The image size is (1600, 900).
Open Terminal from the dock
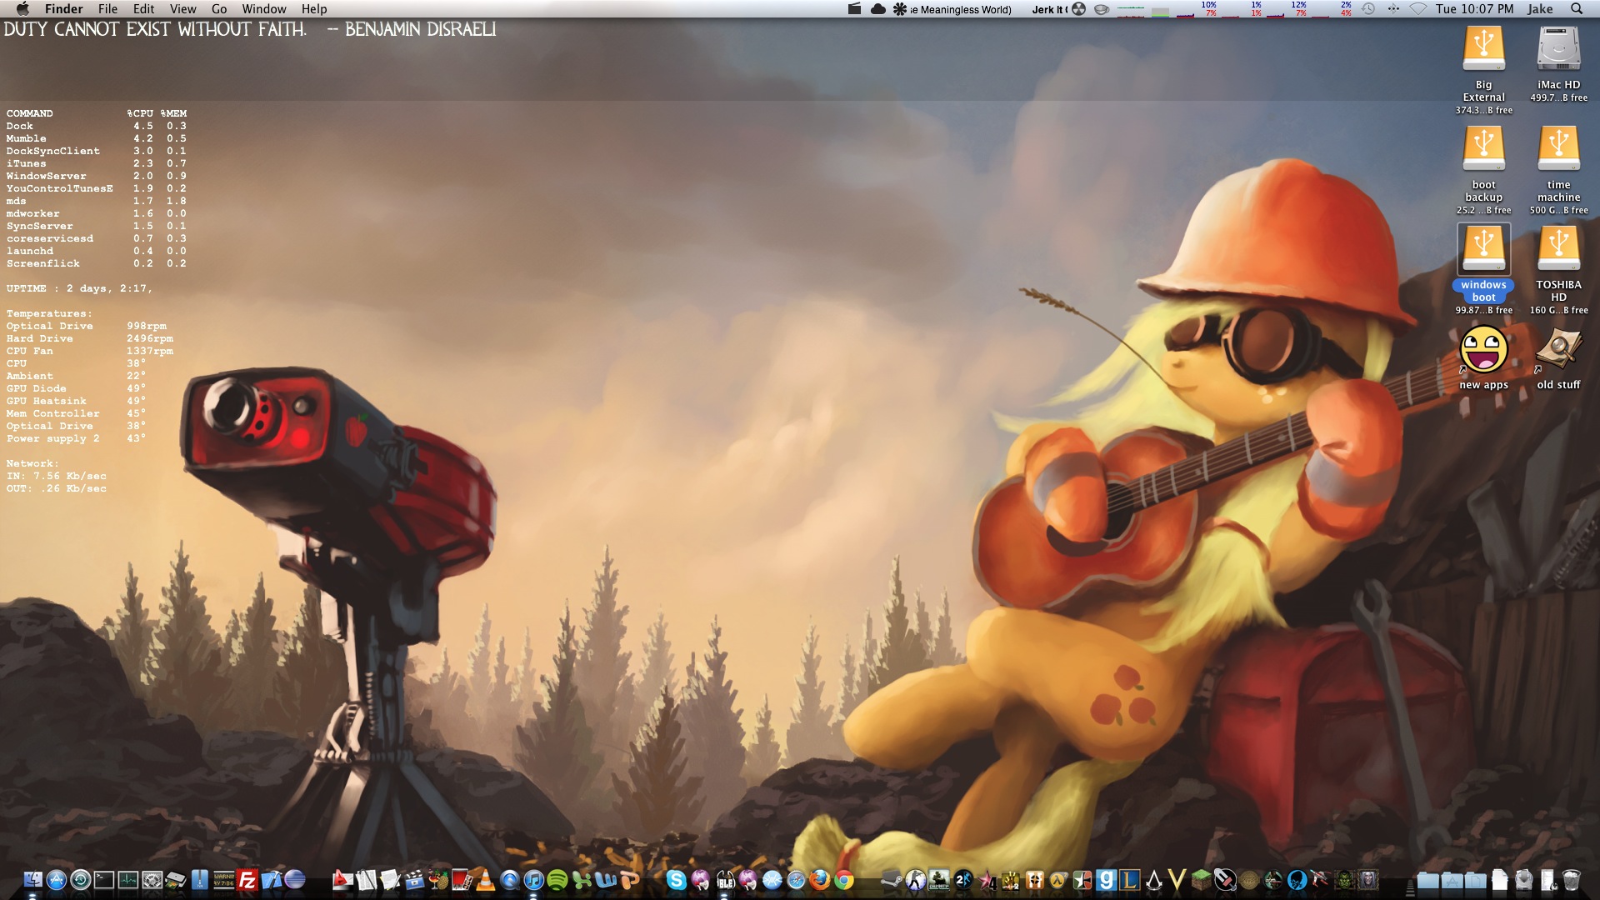tap(104, 880)
